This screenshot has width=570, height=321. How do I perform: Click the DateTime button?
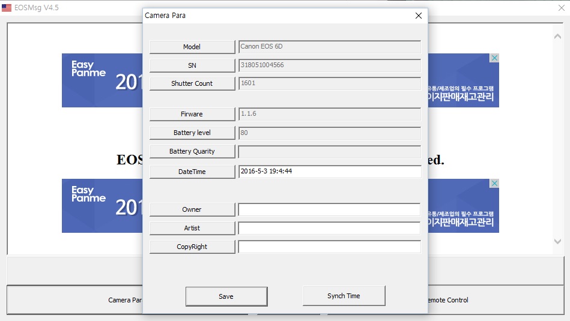coord(192,172)
